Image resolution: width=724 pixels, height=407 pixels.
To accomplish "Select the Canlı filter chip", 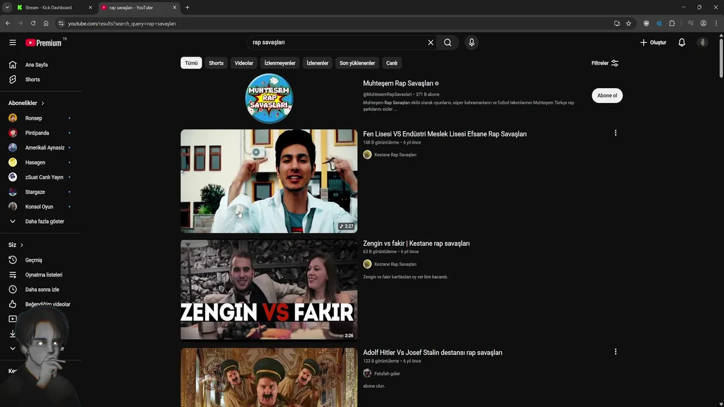I will [391, 63].
